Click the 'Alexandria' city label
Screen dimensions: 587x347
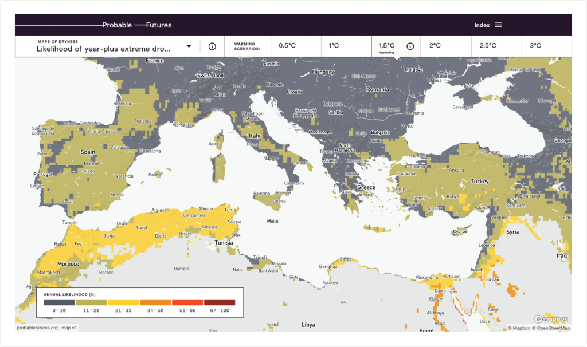point(426,278)
